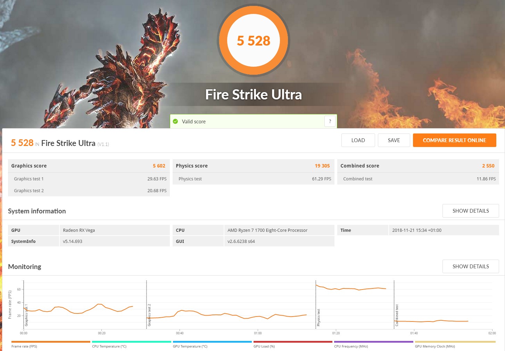
Task: Select the Physics score value 19 305
Action: click(x=322, y=166)
